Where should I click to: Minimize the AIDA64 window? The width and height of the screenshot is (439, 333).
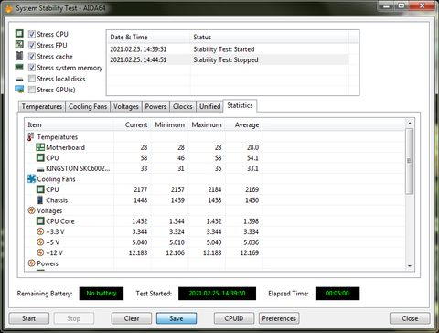tap(387, 5)
